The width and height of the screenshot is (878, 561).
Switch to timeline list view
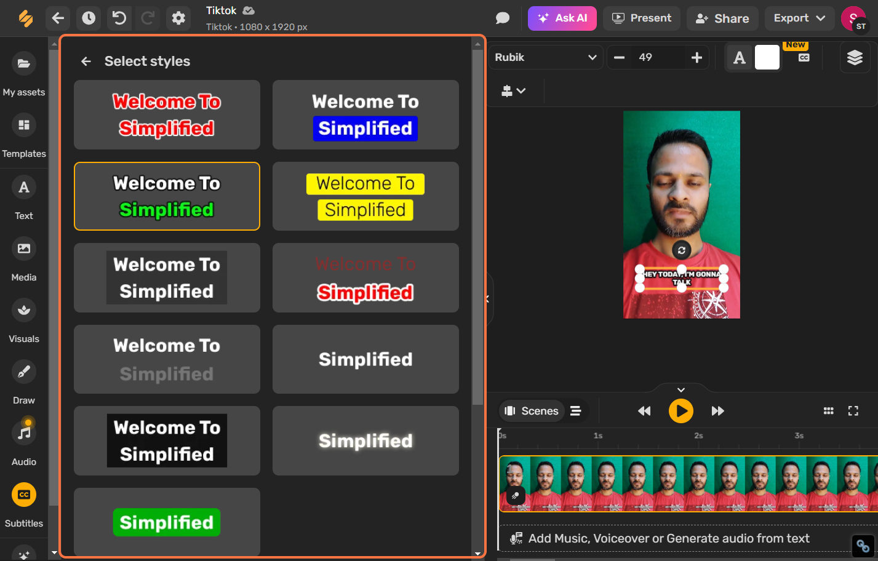tap(575, 411)
